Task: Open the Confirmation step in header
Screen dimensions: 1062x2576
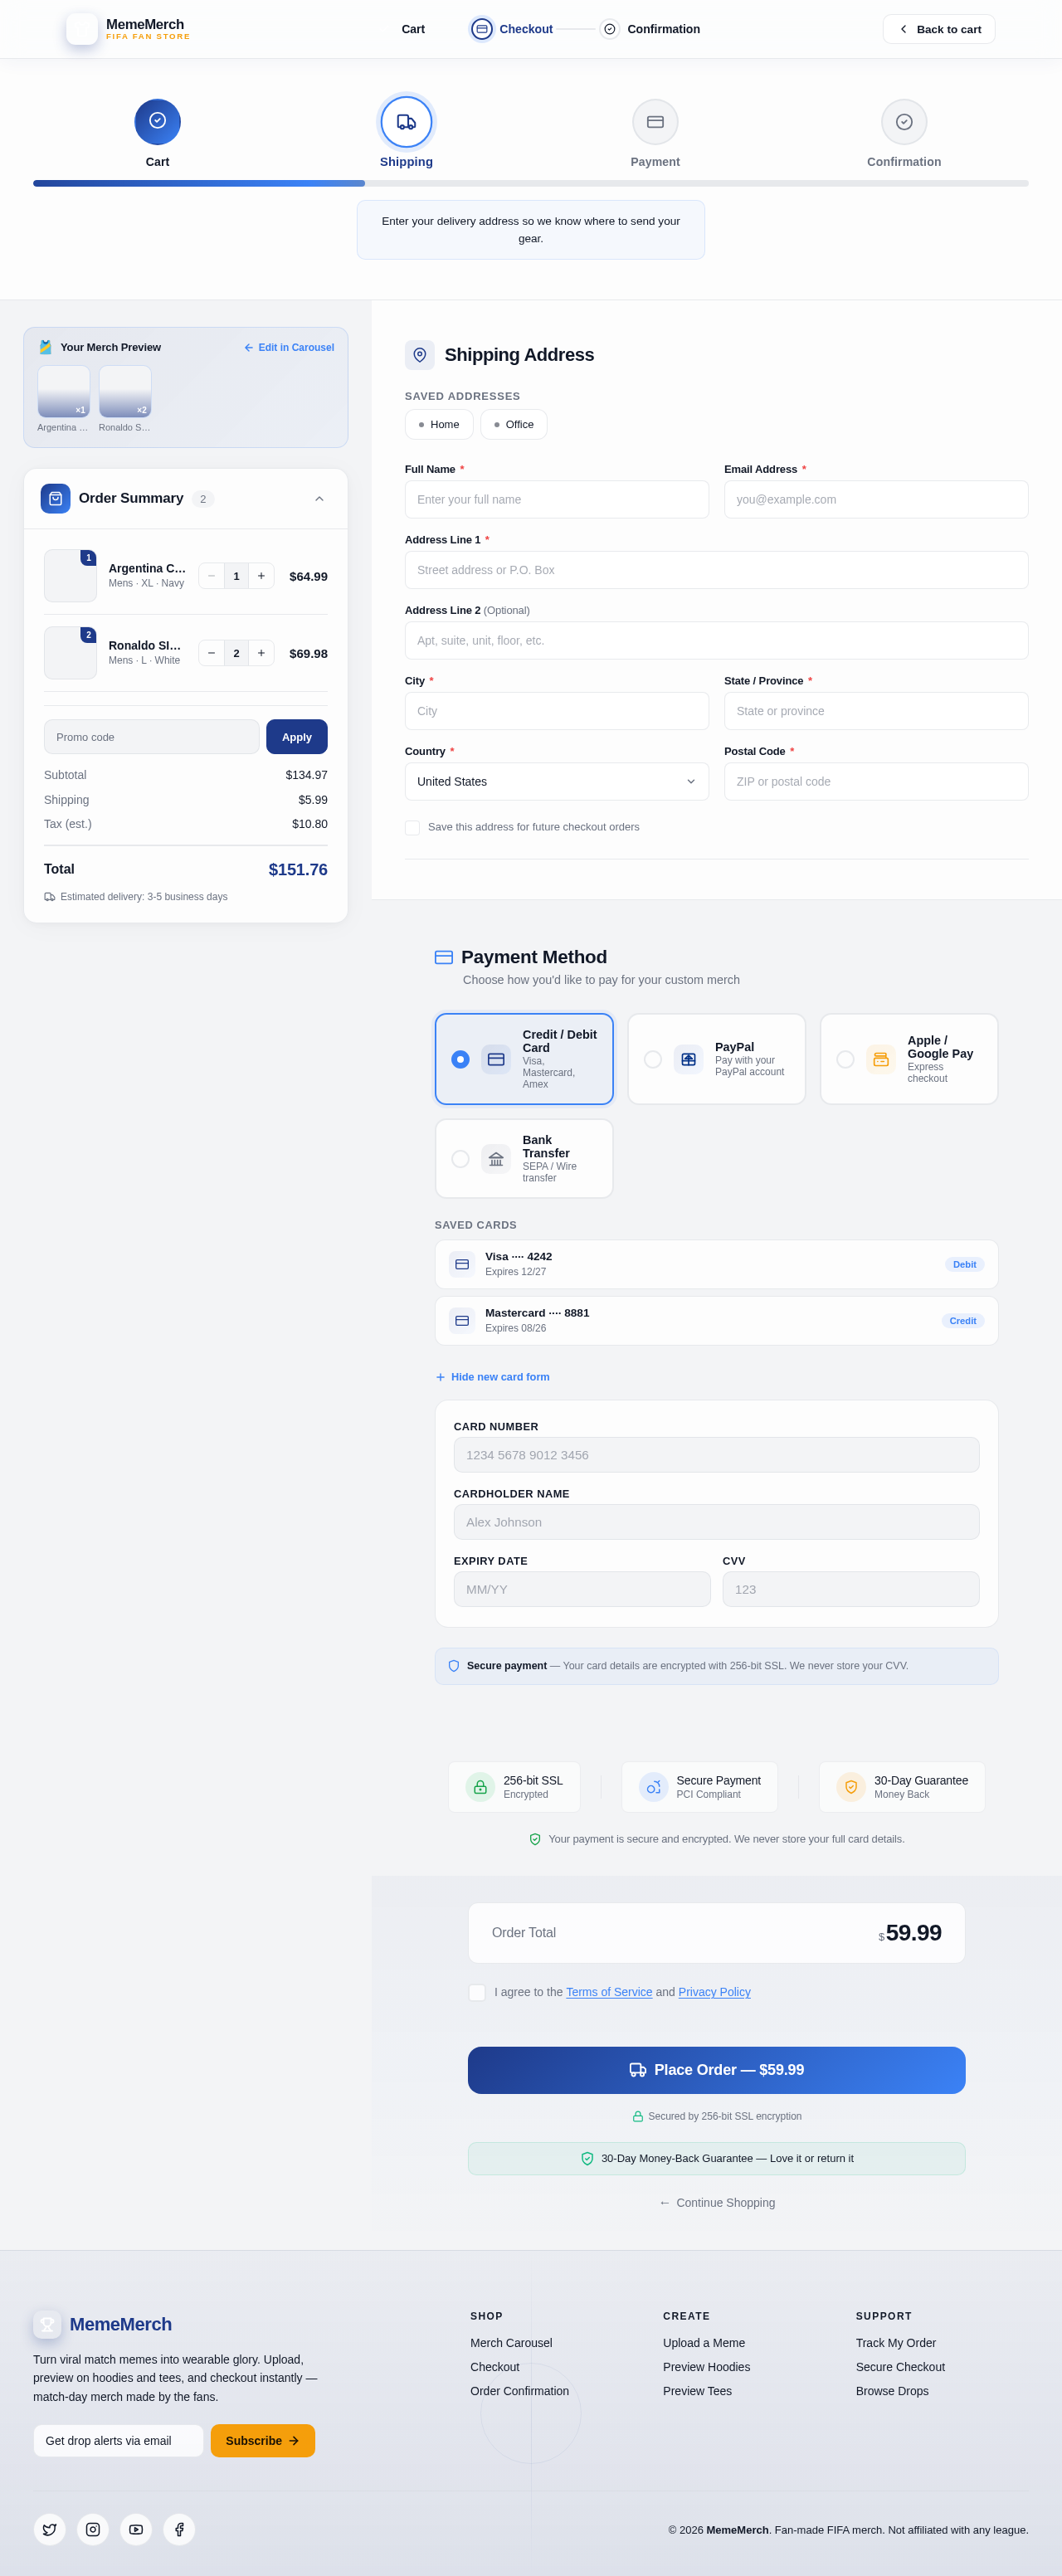Action: coord(650,29)
